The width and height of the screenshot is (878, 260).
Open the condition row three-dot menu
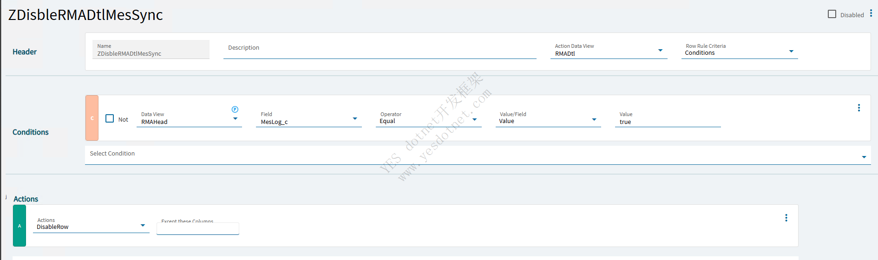858,108
